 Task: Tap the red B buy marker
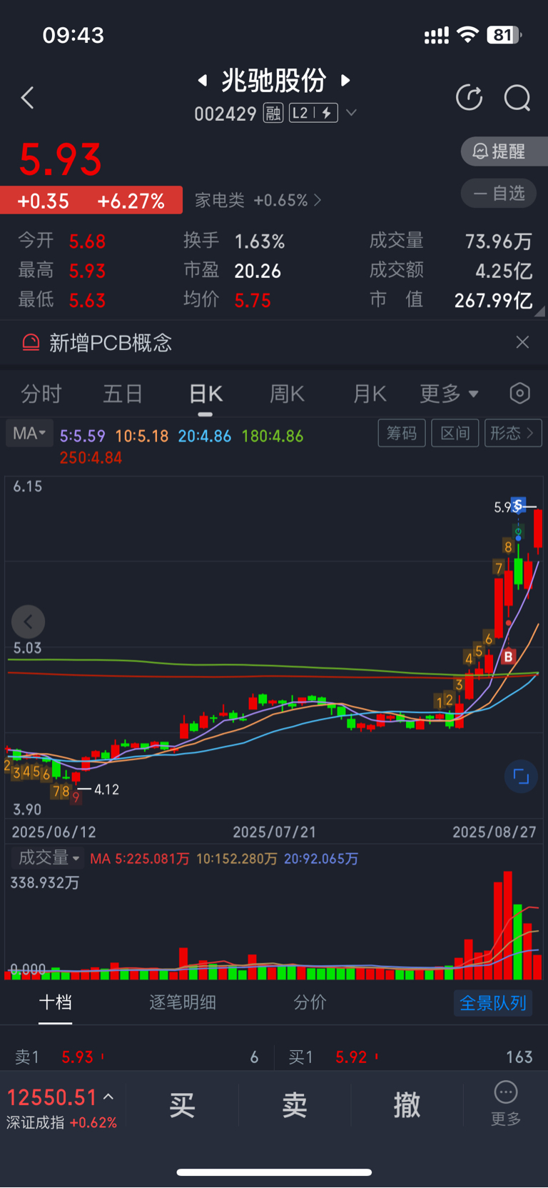(x=508, y=657)
